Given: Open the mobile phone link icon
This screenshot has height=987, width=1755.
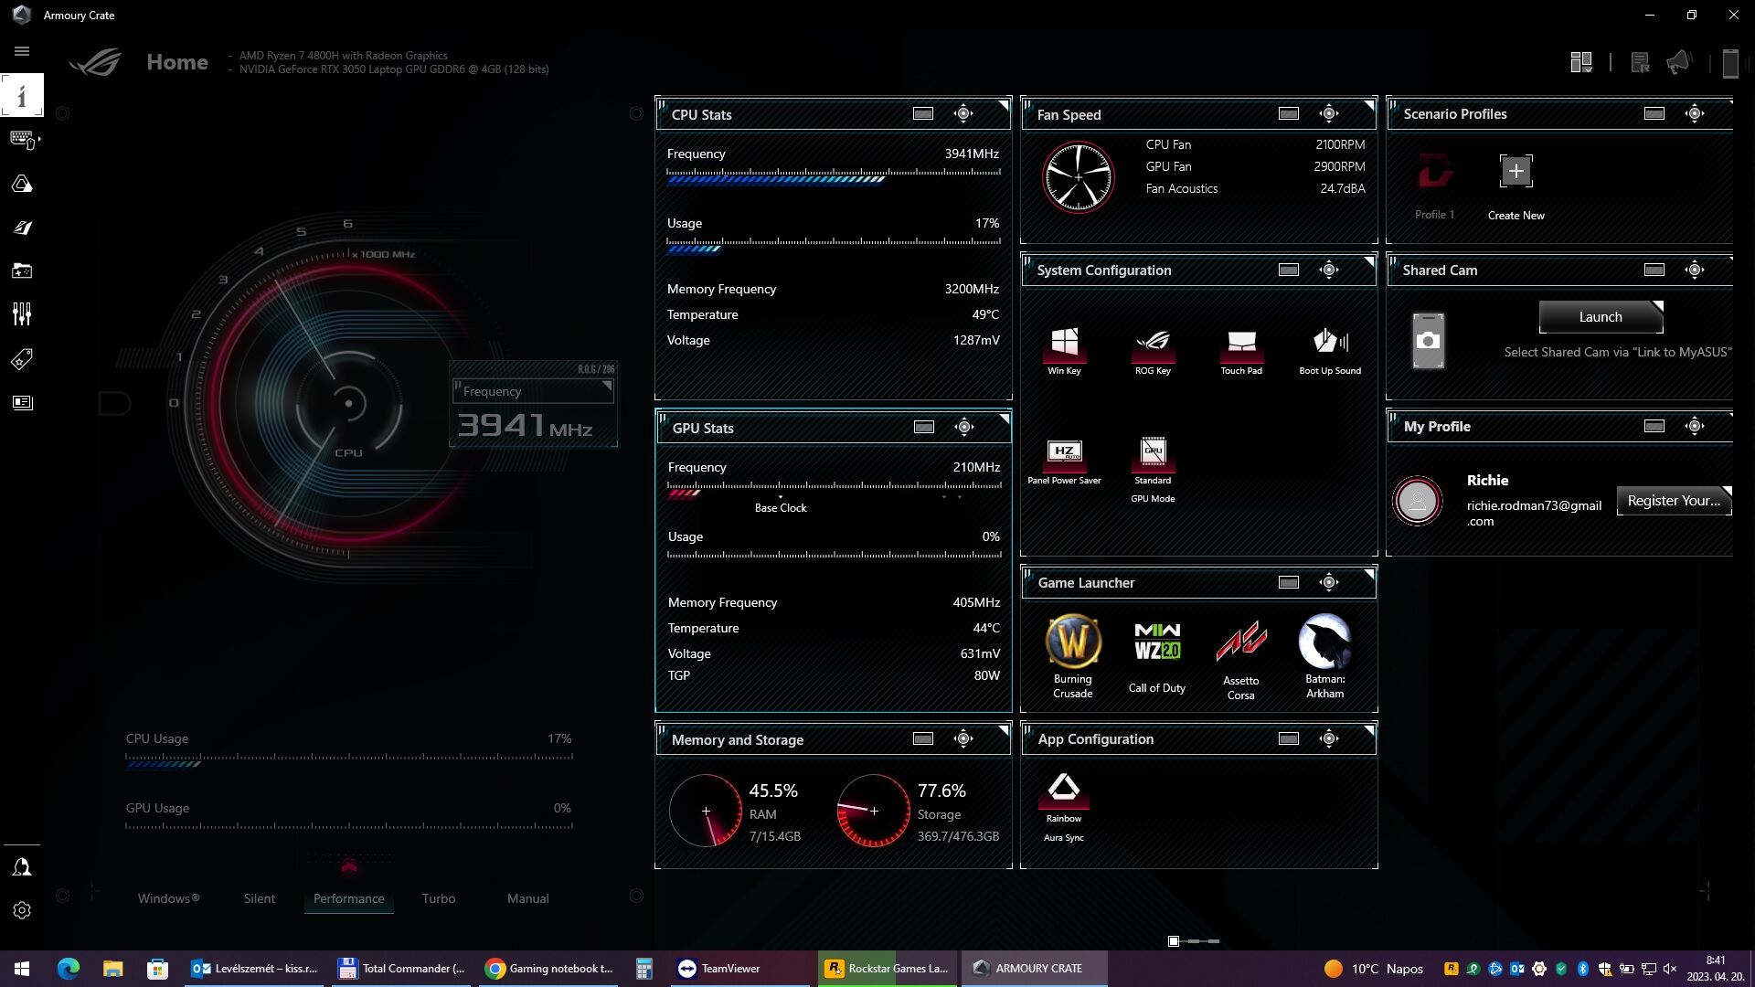Looking at the screenshot, I should [x=1729, y=63].
